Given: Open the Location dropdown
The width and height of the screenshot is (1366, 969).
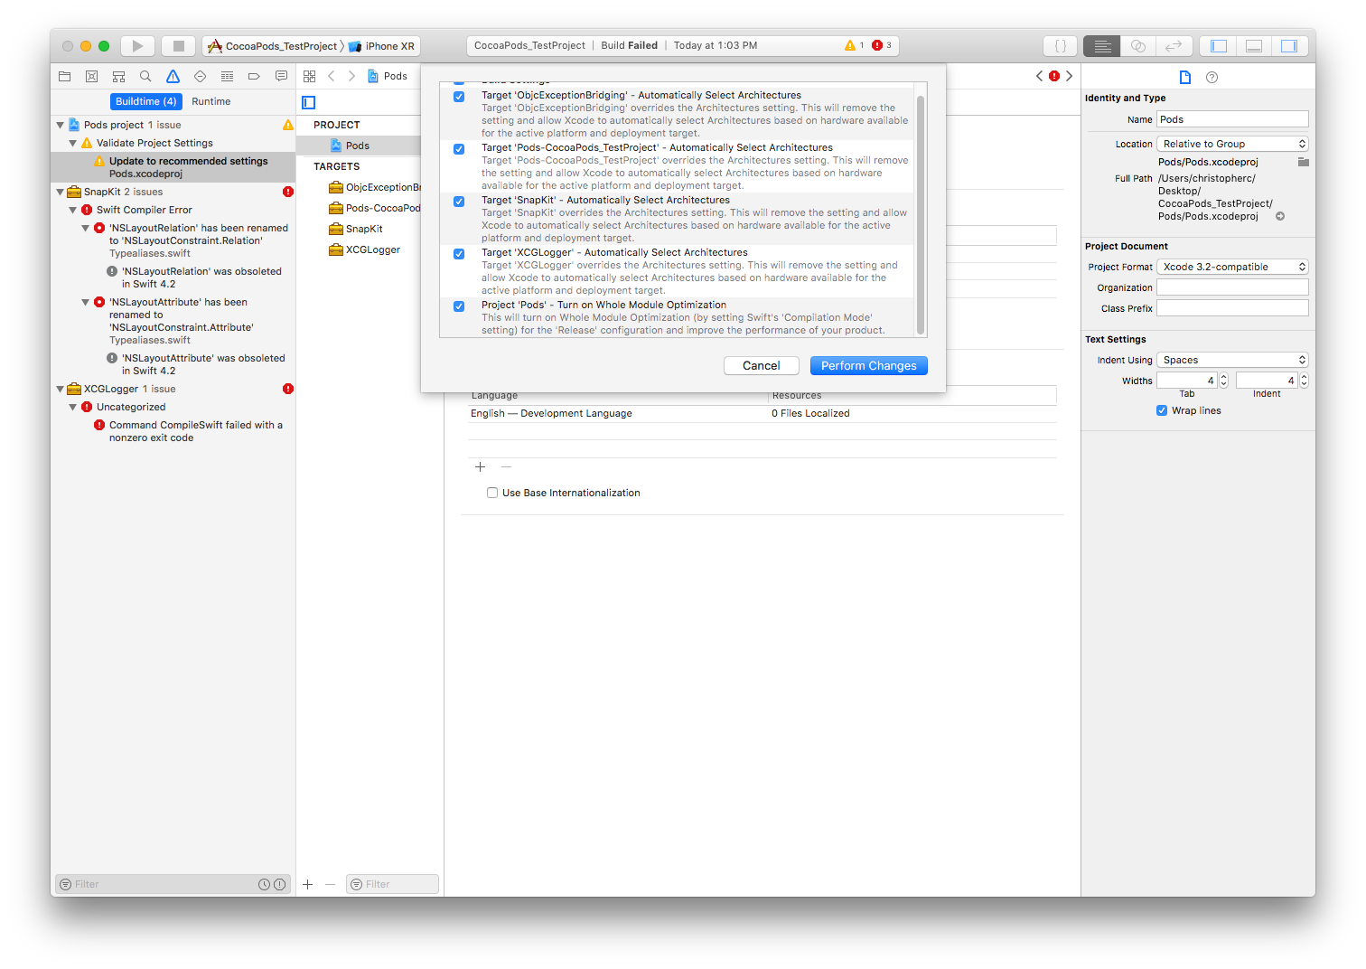Looking at the screenshot, I should pos(1232,144).
